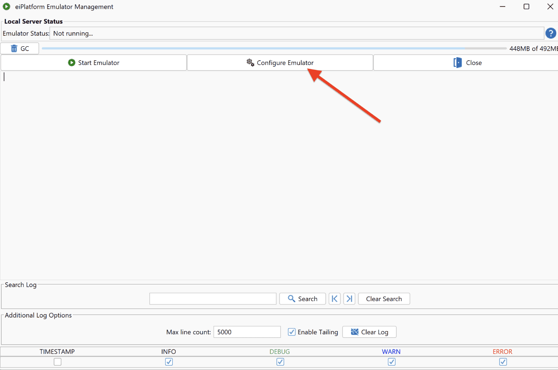The width and height of the screenshot is (558, 370).
Task: Uncheck the INFO log level checkbox
Action: [x=169, y=362]
